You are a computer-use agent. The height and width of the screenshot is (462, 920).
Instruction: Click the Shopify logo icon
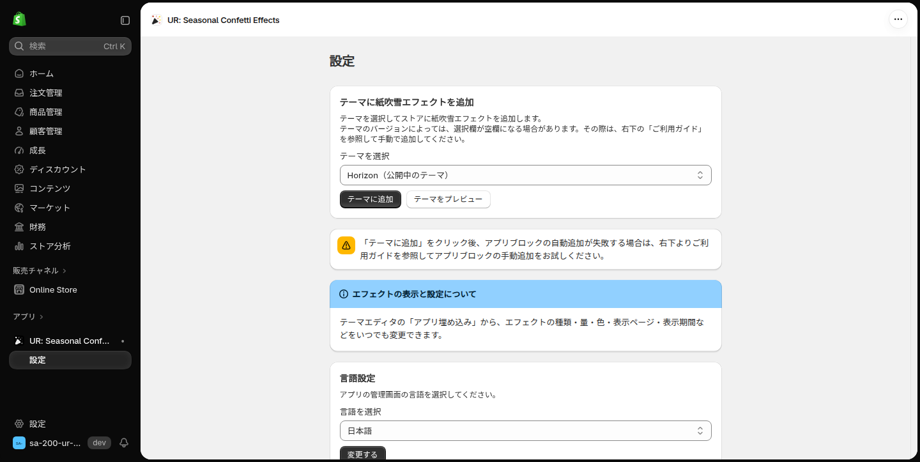tap(19, 19)
